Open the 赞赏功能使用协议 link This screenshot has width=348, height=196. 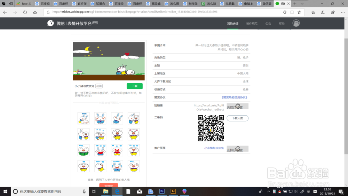(234, 97)
